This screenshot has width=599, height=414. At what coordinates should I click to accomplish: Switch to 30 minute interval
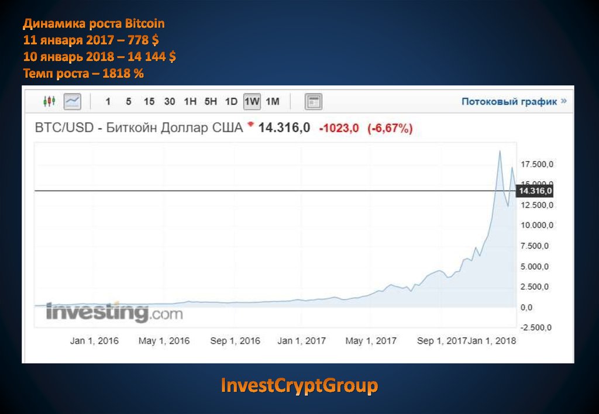pos(170,102)
